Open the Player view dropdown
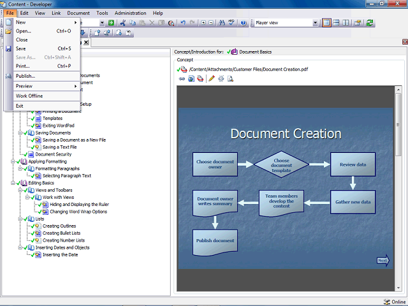This screenshot has width=408, height=306. tap(315, 23)
